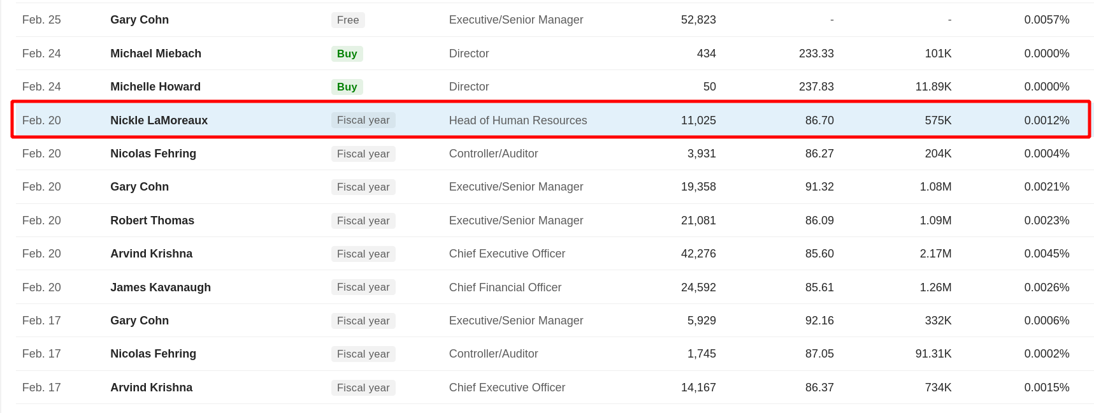Viewport: 1094px width, 413px height.
Task: Click Chief Financial Officer title
Action: point(505,287)
